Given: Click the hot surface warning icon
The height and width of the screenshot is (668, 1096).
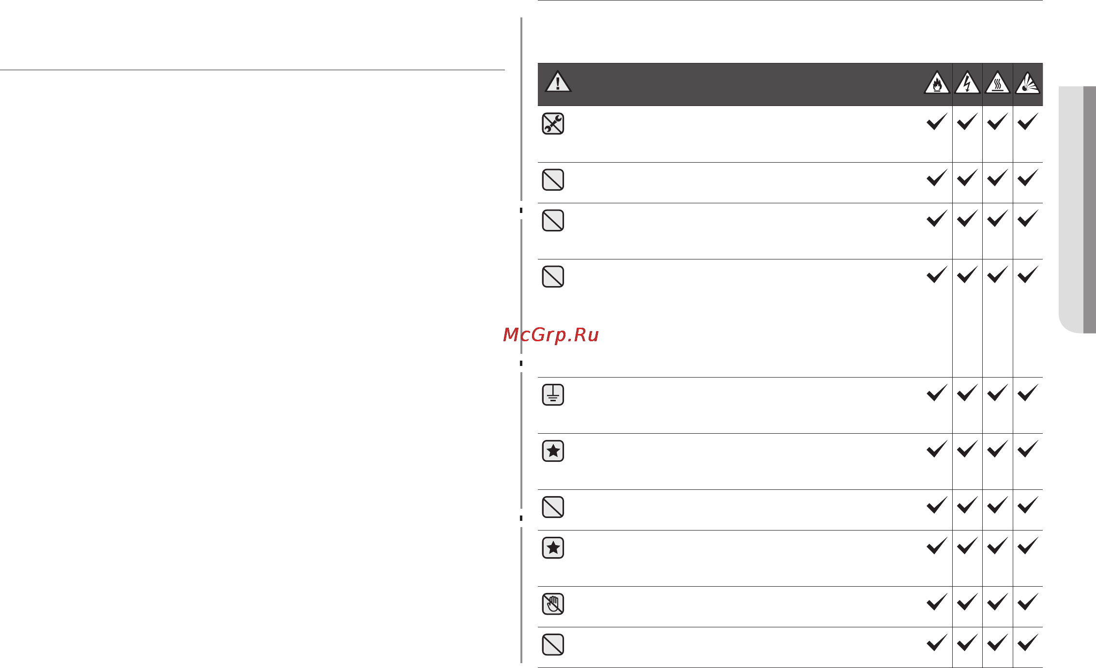Looking at the screenshot, I should coord(997,82).
